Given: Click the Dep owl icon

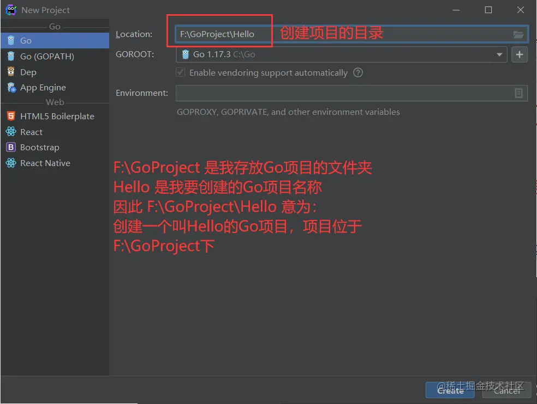Looking at the screenshot, I should 11,71.
